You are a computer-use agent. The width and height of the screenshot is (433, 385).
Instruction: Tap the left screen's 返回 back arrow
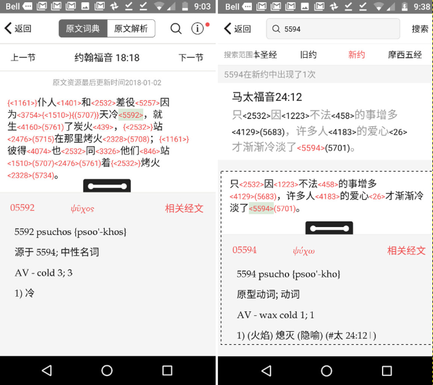(x=17, y=29)
